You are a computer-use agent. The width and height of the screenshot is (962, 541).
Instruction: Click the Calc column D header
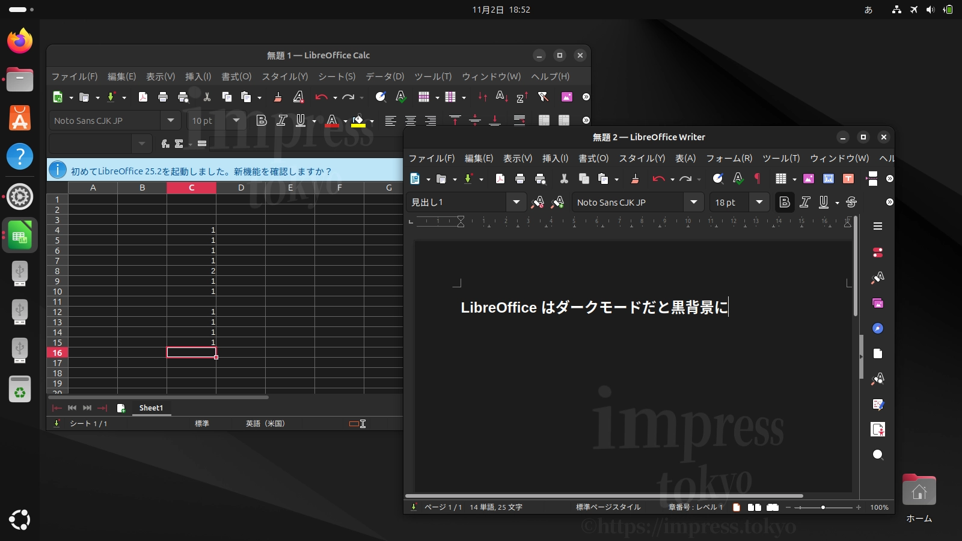click(241, 188)
